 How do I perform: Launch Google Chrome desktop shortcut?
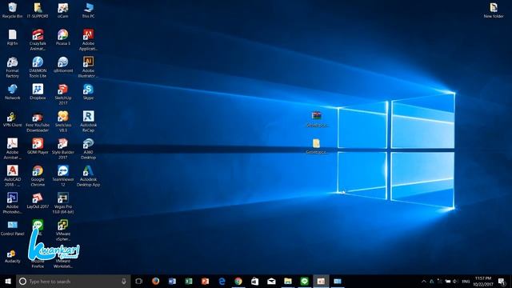click(x=38, y=176)
